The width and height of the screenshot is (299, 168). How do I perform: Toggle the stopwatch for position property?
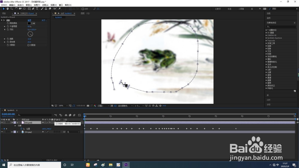(x=21, y=129)
